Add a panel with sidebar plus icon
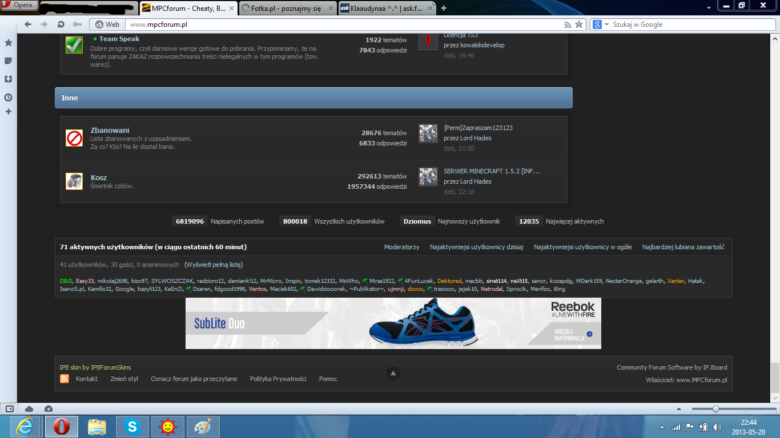 click(x=9, y=111)
